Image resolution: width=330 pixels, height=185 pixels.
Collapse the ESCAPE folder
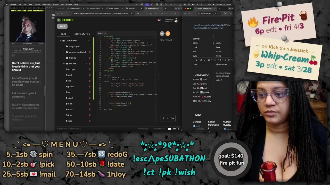pos(64,64)
